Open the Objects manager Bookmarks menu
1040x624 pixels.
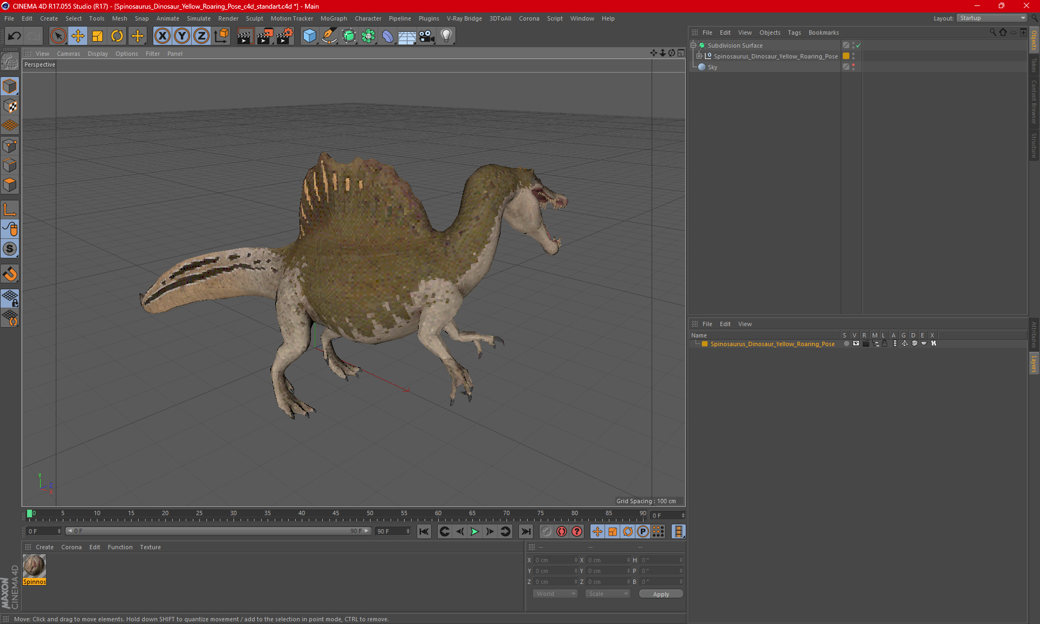[823, 32]
